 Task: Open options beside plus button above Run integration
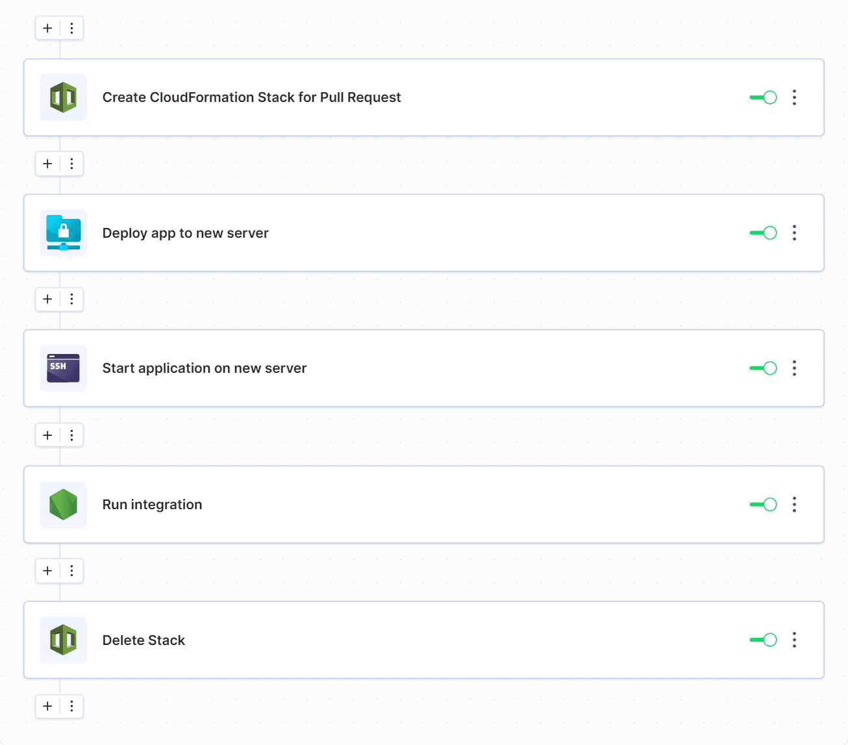[71, 435]
